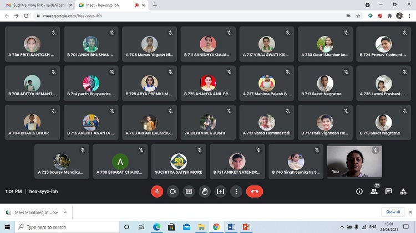Select the SUCHITRA SATISH MORE participant tile
Viewport: 416px width, 233px height.
point(179,162)
